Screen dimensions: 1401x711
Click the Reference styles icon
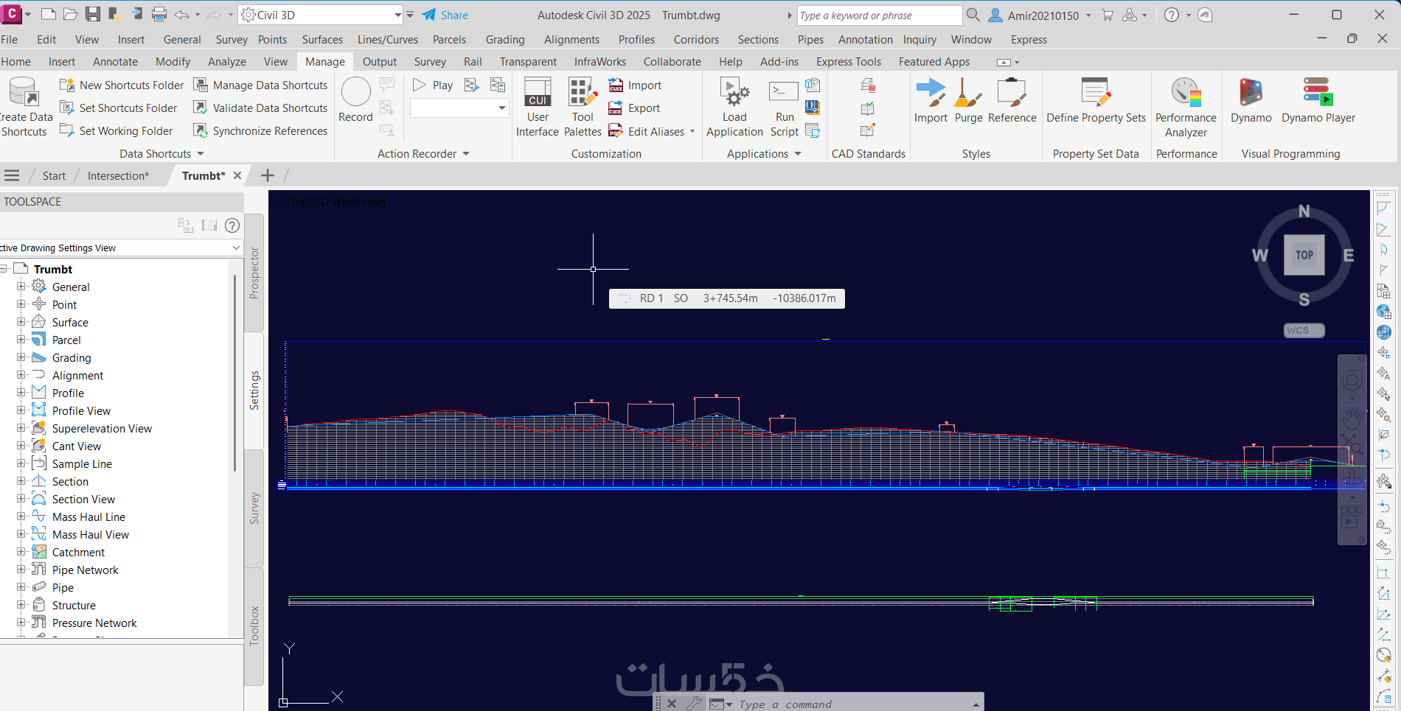[x=1012, y=93]
